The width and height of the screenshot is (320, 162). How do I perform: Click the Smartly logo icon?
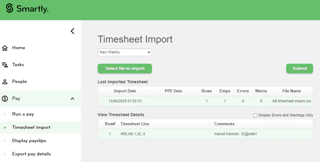pos(9,8)
